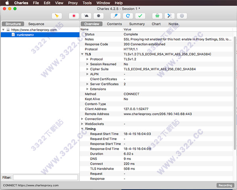Select the <unknown> request in the tree

coord(40,35)
